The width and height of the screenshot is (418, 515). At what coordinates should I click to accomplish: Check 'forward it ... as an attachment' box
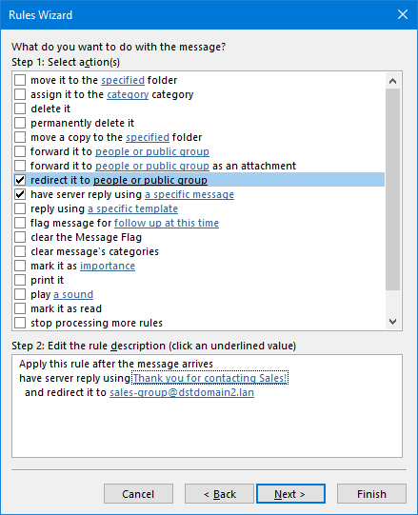(x=20, y=166)
